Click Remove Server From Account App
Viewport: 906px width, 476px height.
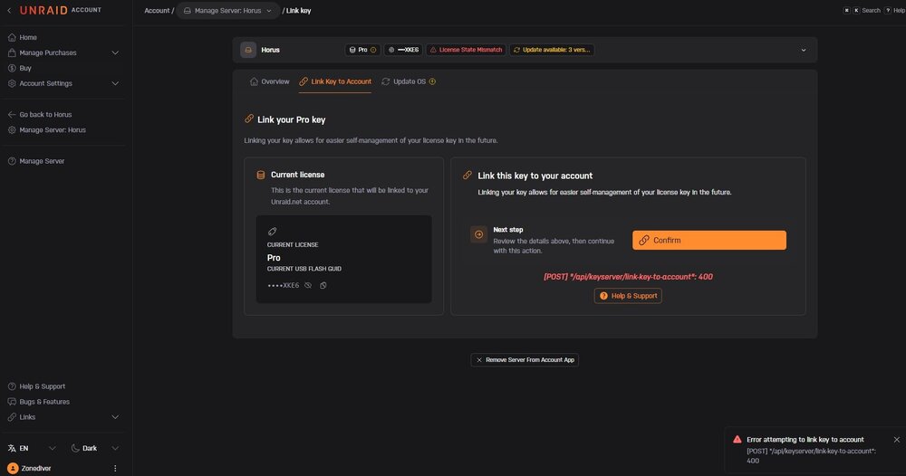525,360
